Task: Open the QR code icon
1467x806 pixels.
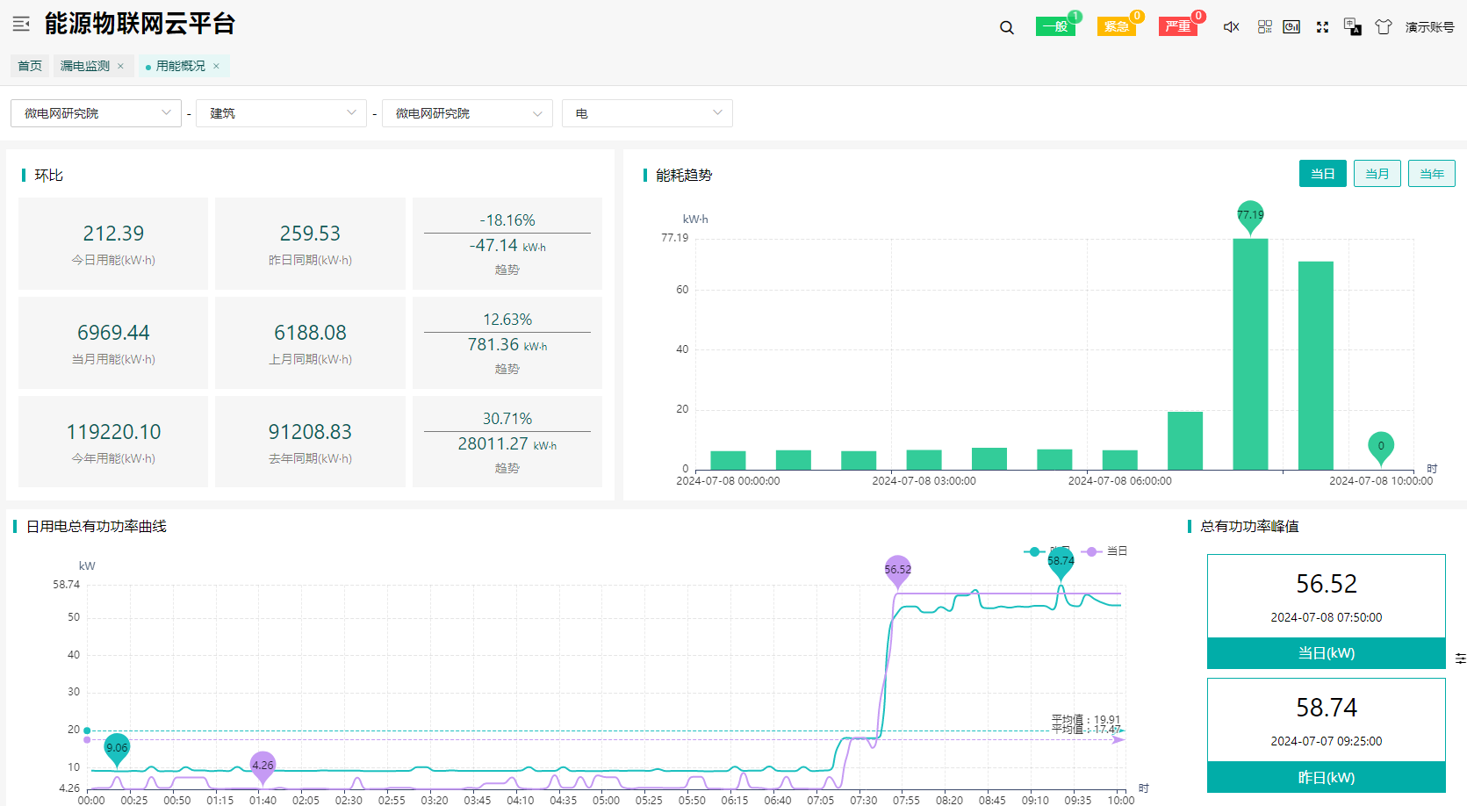Action: [1265, 27]
